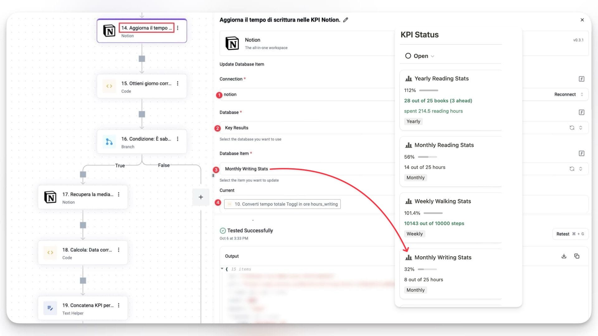This screenshot has height=336, width=598.
Task: Refresh the Database Item options list
Action: click(x=572, y=169)
